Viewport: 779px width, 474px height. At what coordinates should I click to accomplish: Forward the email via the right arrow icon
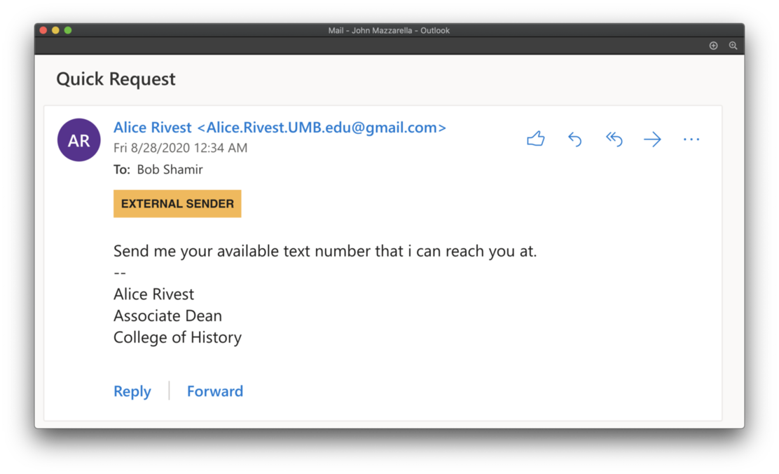click(652, 139)
